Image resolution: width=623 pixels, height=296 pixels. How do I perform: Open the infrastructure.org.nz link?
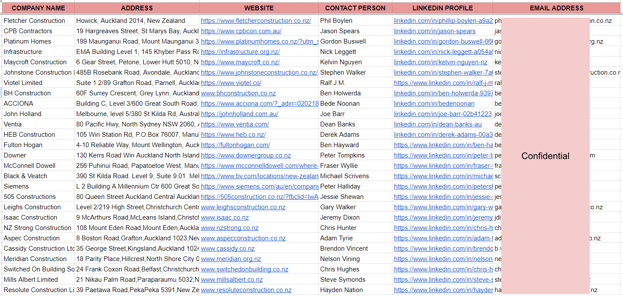pyautogui.click(x=240, y=52)
